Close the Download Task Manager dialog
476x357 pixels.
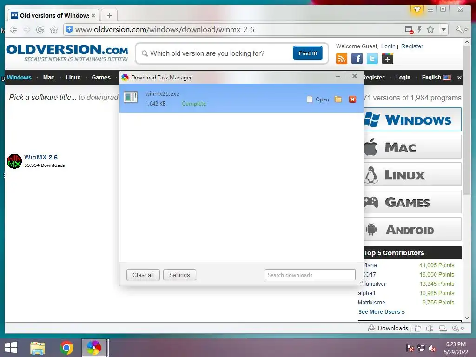pos(354,76)
